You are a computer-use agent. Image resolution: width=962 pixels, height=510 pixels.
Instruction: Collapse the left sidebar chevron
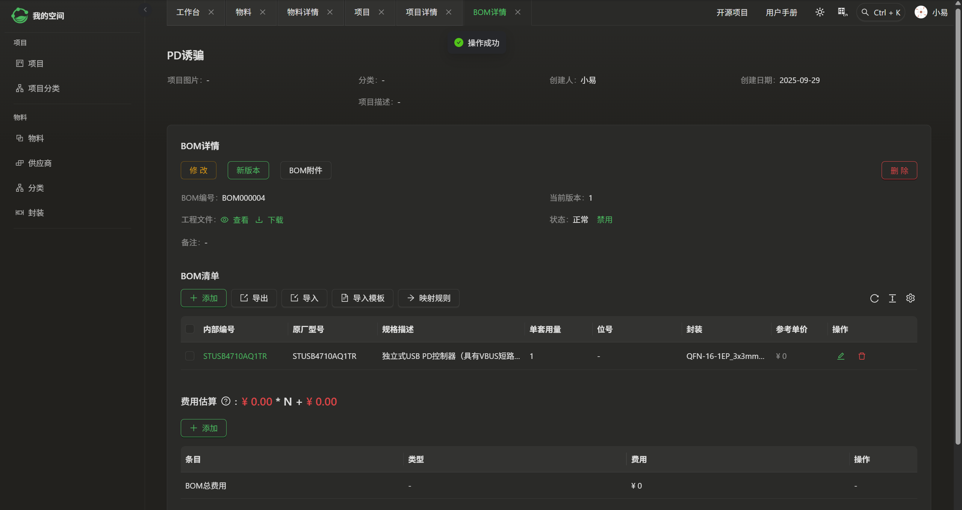coord(145,10)
